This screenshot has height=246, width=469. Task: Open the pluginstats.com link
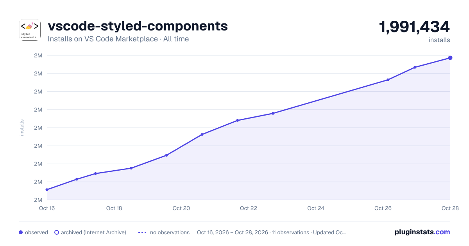(422, 232)
